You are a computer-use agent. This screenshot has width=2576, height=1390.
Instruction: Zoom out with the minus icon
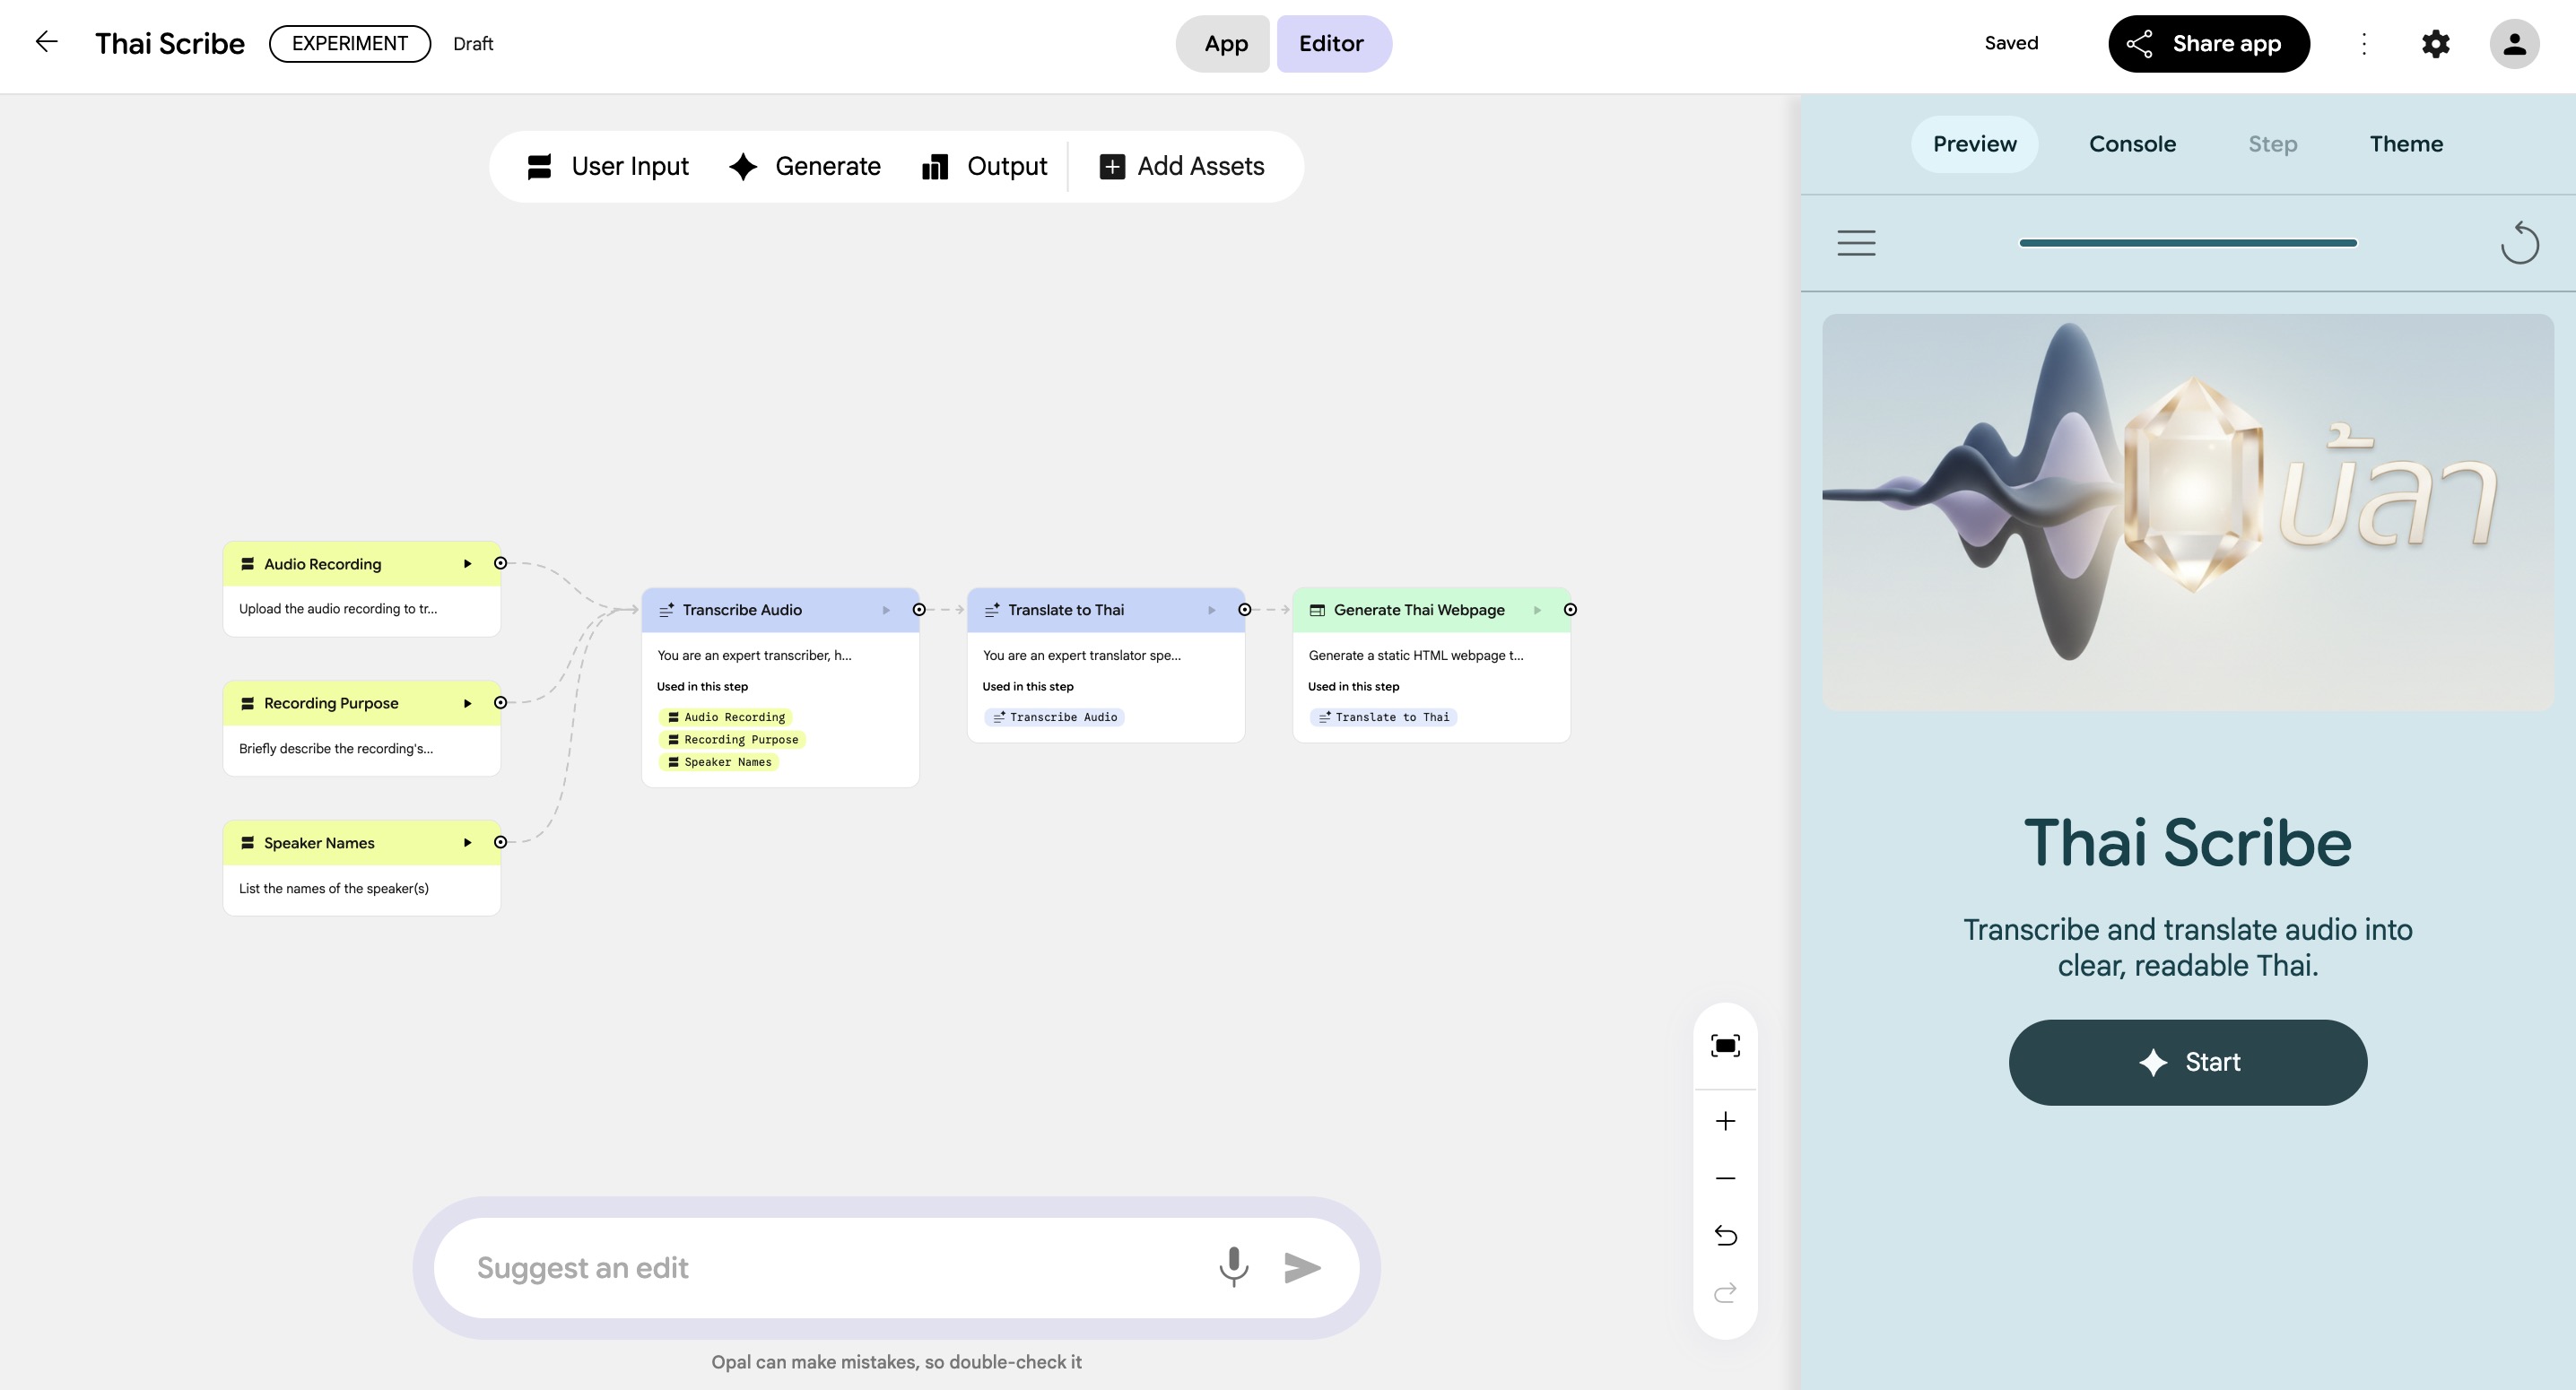click(x=1725, y=1178)
